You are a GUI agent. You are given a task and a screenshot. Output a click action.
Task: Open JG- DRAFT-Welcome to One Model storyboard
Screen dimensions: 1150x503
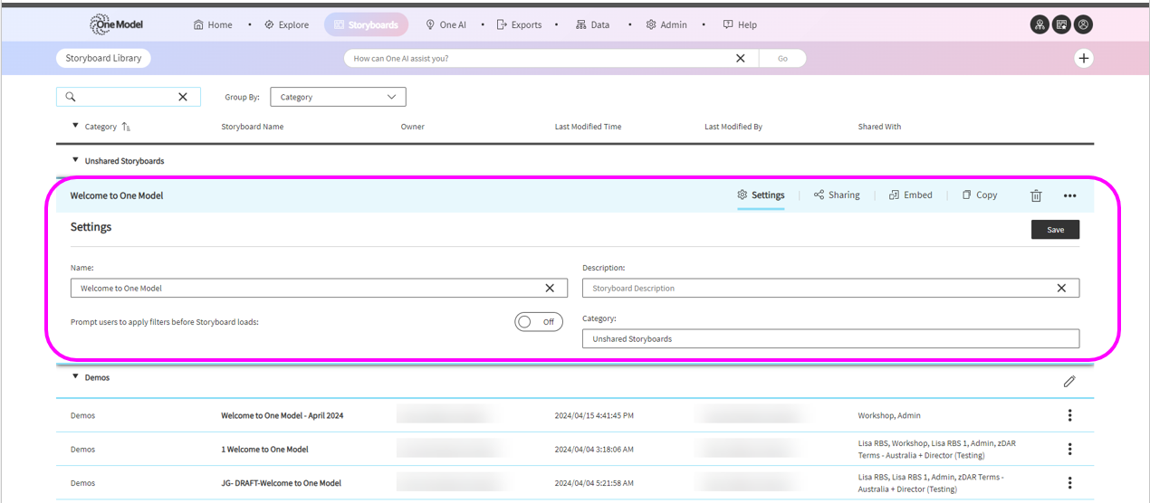[281, 483]
